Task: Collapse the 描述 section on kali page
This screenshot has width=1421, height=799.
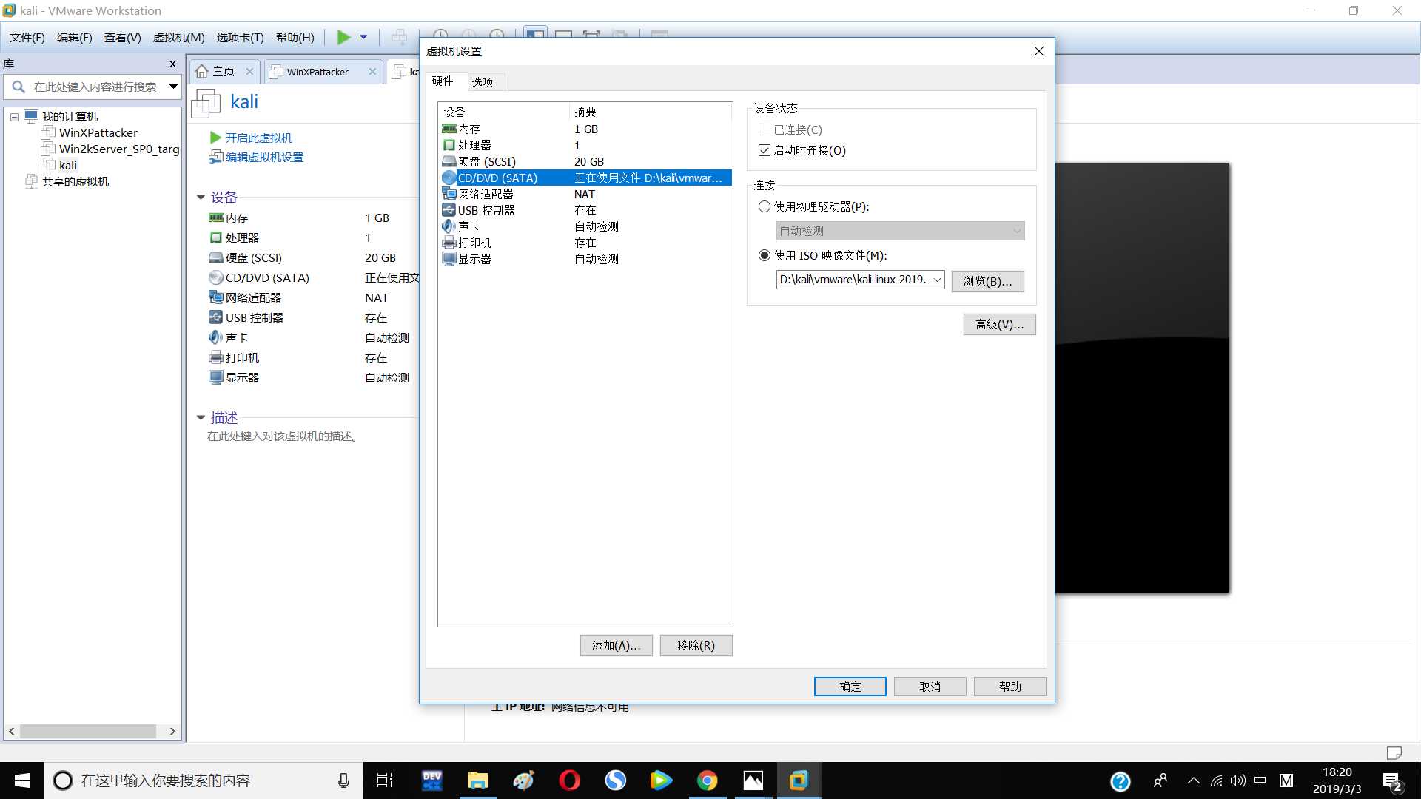Action: point(201,418)
